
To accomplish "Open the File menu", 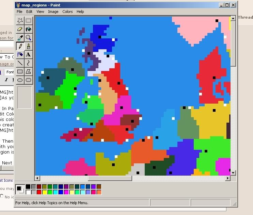I will [x=19, y=12].
